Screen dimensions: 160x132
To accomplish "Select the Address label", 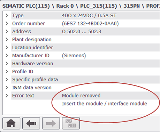I will pos(22,32).
